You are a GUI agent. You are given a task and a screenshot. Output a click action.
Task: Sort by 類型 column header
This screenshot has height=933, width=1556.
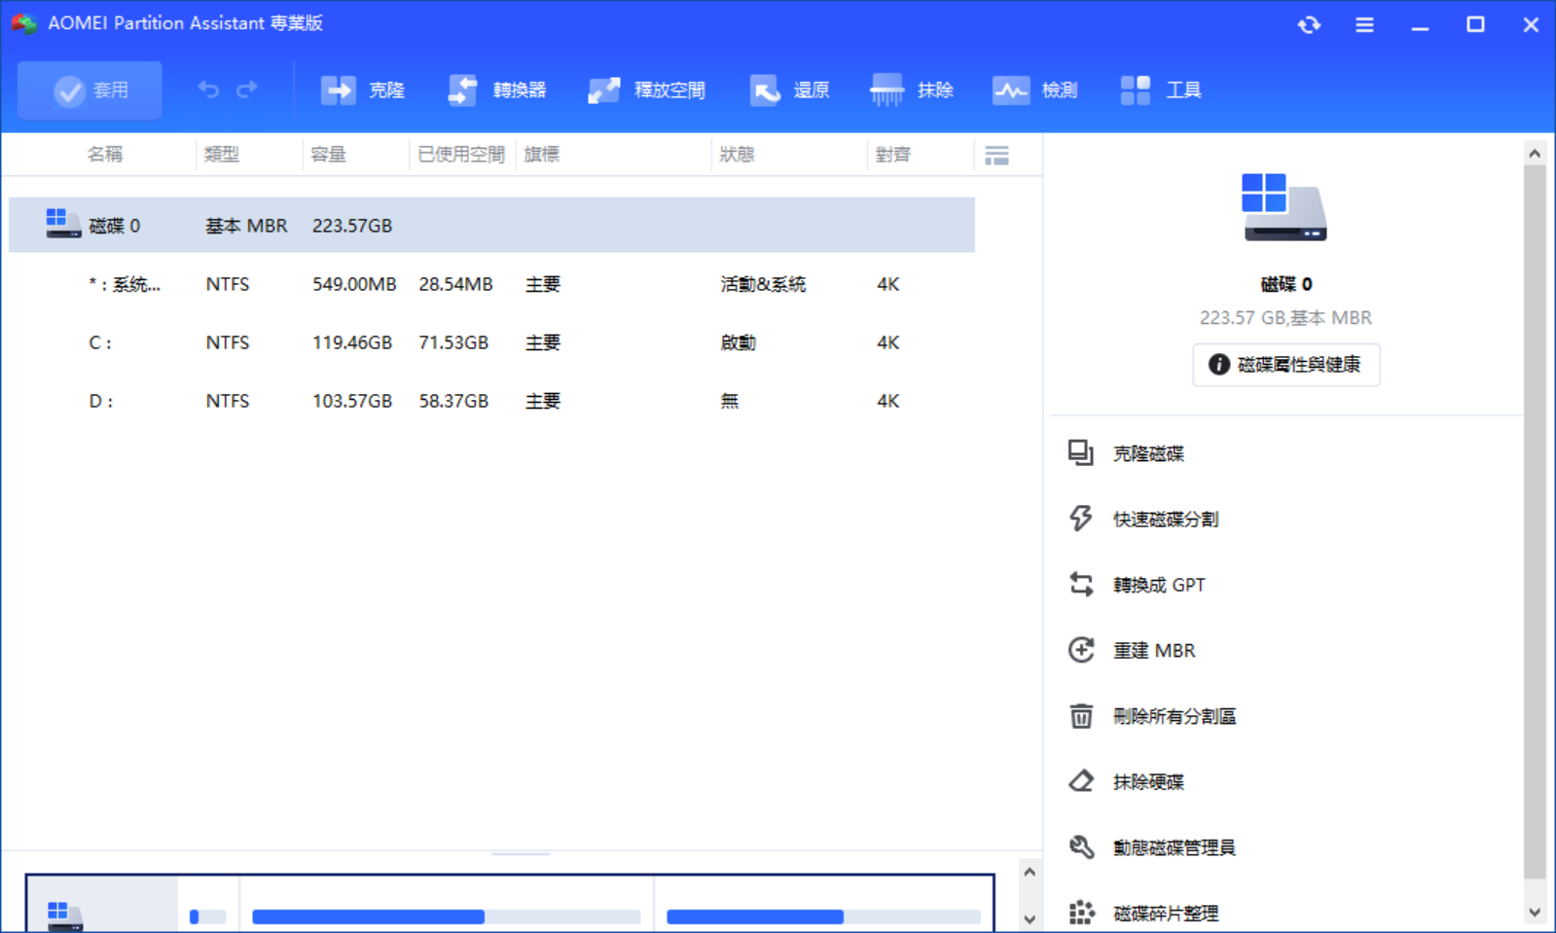tap(222, 155)
